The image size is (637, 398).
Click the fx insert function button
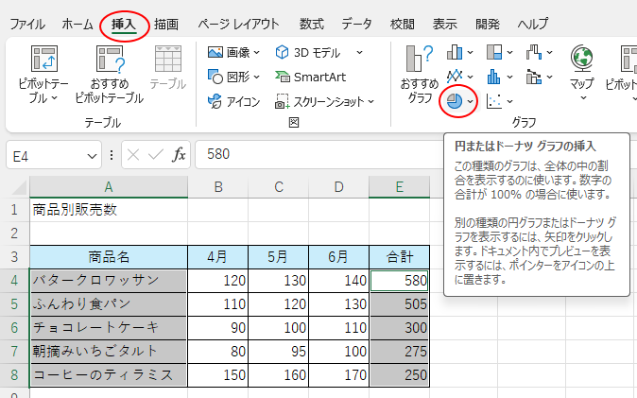[x=180, y=154]
